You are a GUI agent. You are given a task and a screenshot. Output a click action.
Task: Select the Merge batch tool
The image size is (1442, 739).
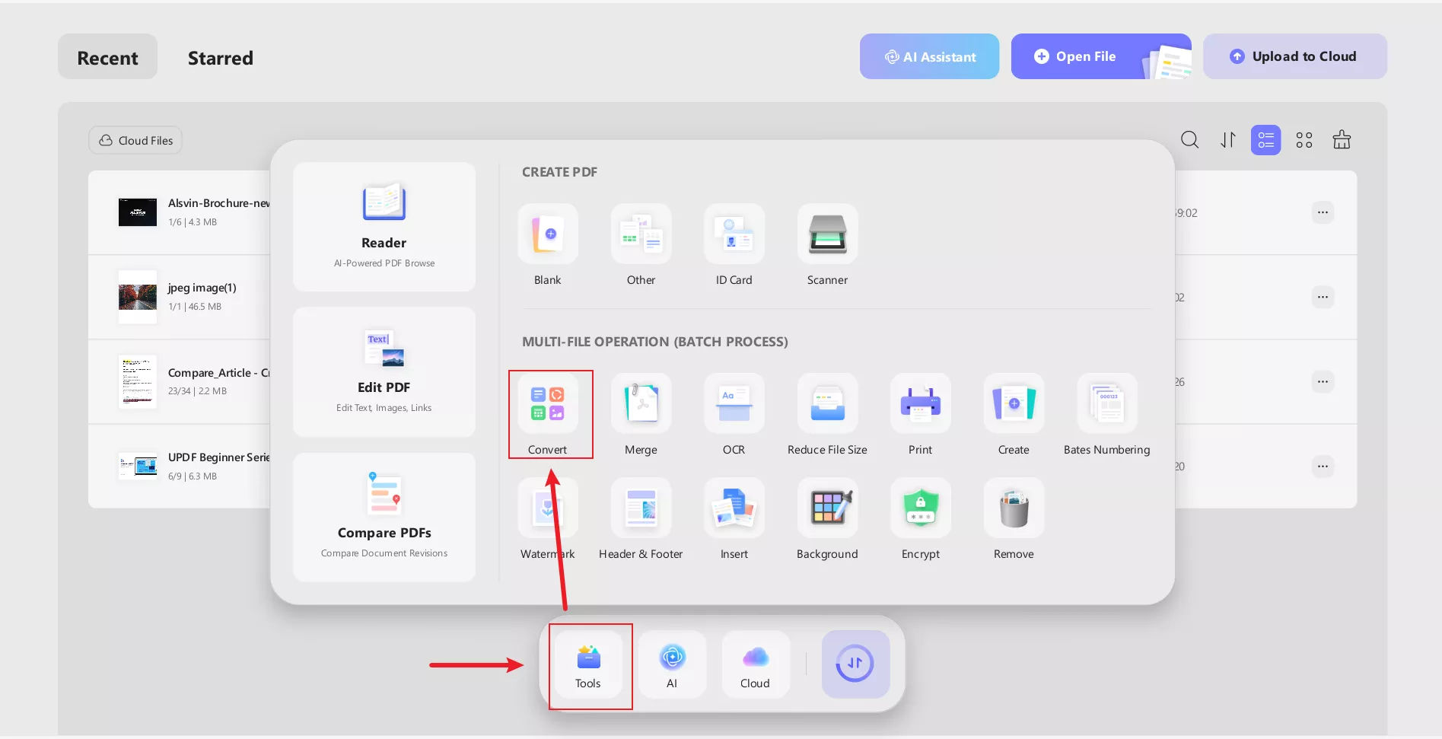[641, 404]
